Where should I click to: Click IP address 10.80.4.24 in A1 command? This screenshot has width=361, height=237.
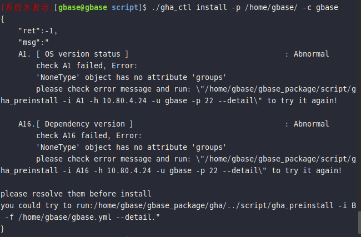pyautogui.click(x=124, y=101)
